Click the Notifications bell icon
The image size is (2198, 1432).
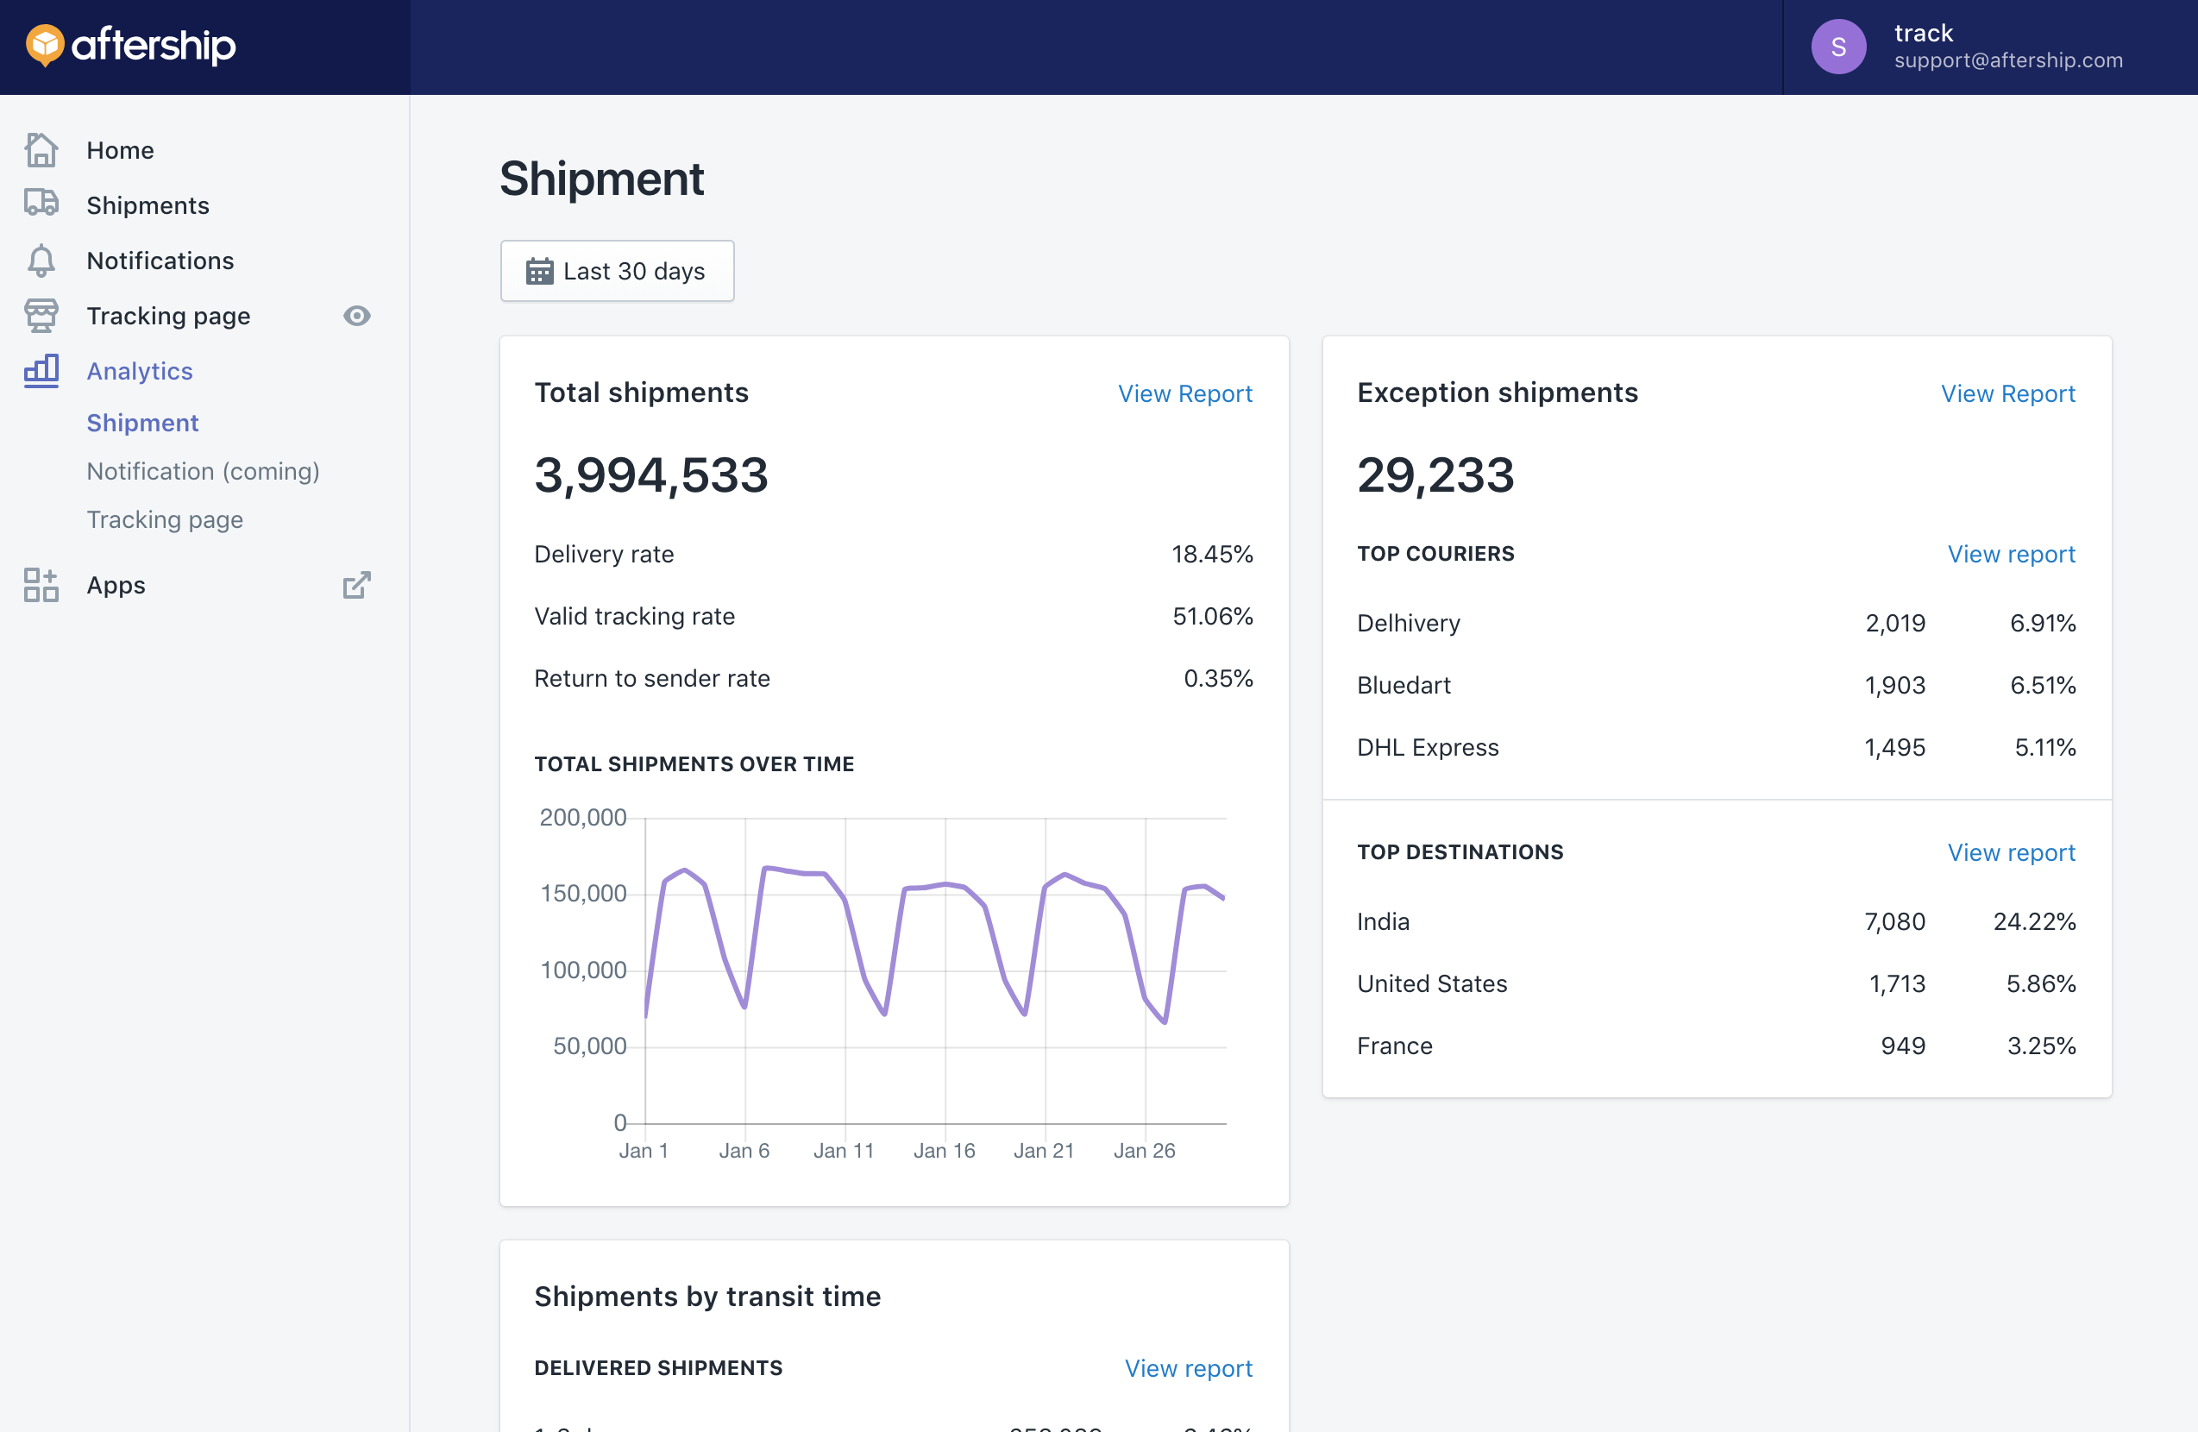coord(41,261)
